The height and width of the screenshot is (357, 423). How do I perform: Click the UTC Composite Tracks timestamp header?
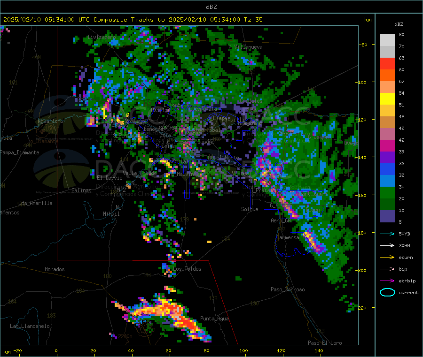tap(133, 20)
